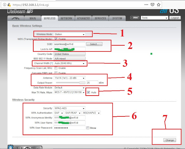Open the Ubiquiti logo tab
Image resolution: width=185 pixels, height=149 pixels.
[16, 18]
